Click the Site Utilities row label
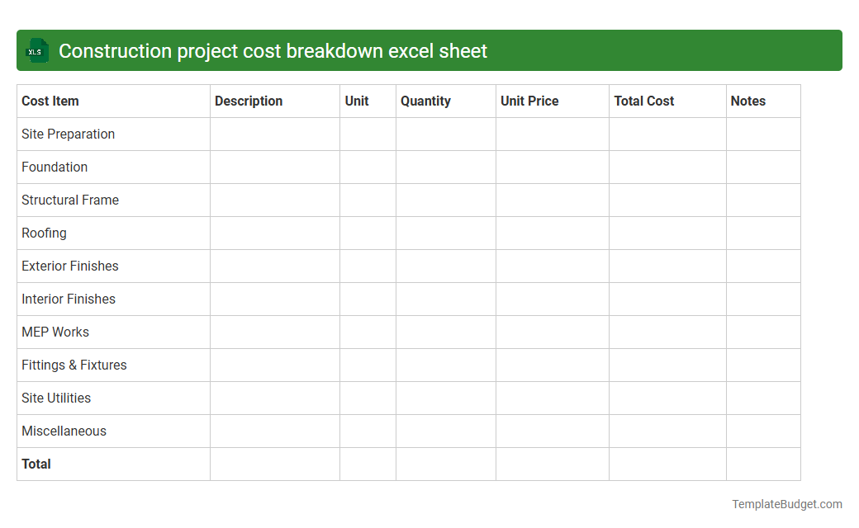Screen dimensions: 859x528 tap(56, 398)
